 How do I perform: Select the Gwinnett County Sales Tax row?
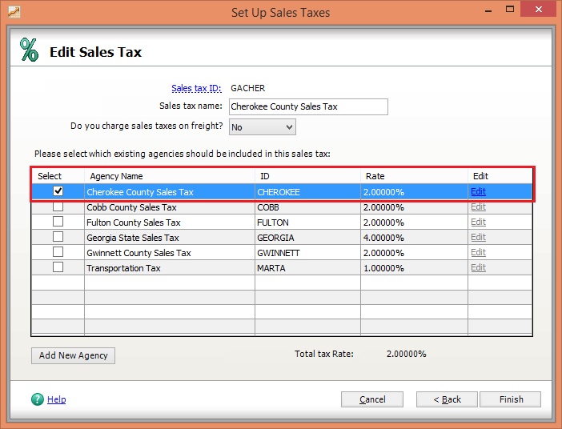click(x=138, y=253)
